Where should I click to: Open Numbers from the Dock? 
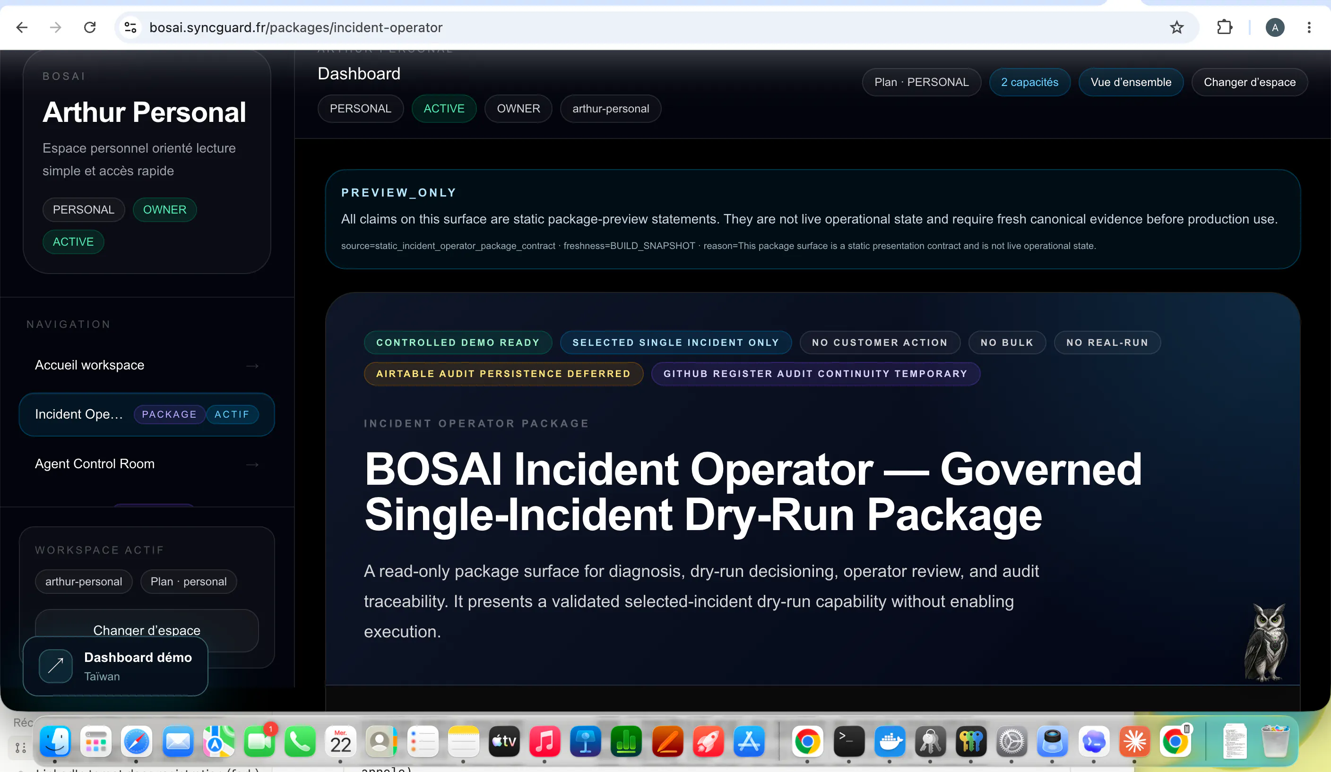626,741
